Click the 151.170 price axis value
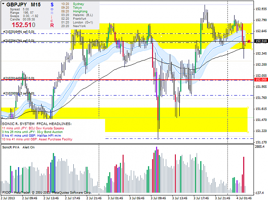The image size is (268, 201). (261, 142)
